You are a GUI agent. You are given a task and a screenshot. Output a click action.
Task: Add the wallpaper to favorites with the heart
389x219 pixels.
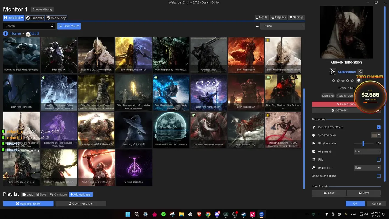(x=359, y=81)
